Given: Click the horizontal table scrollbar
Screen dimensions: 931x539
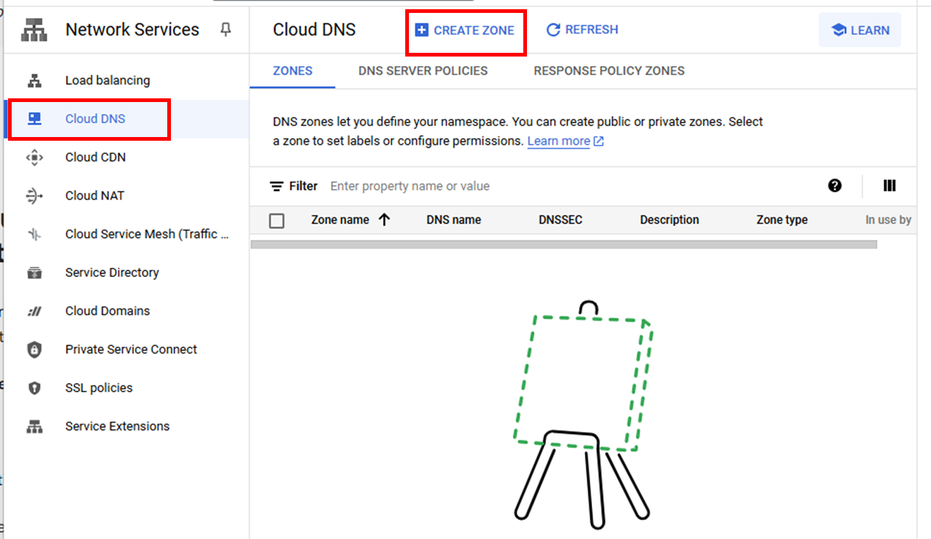Looking at the screenshot, I should click(x=564, y=245).
